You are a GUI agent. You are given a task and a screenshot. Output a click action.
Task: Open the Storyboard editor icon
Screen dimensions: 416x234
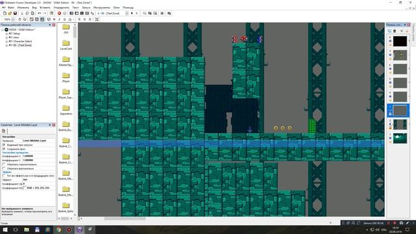coord(71,13)
